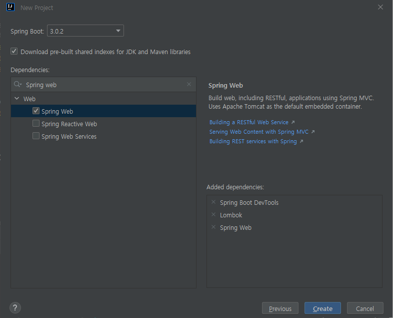Click Spring Boot DevTools in added dependencies
Image resolution: width=393 pixels, height=318 pixels.
click(x=249, y=202)
